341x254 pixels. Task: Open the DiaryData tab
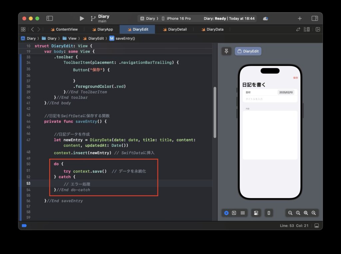(x=212, y=29)
